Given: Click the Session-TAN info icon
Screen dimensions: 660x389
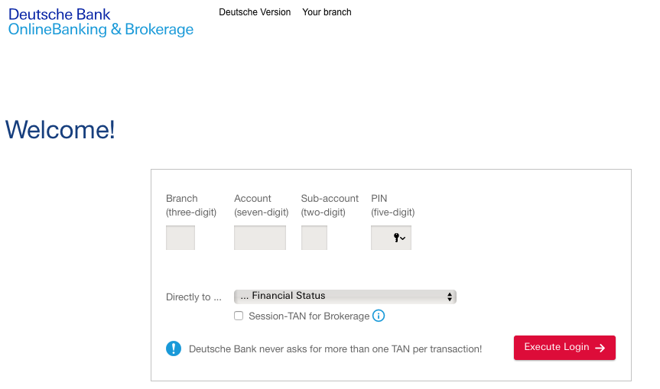Looking at the screenshot, I should click(x=379, y=316).
